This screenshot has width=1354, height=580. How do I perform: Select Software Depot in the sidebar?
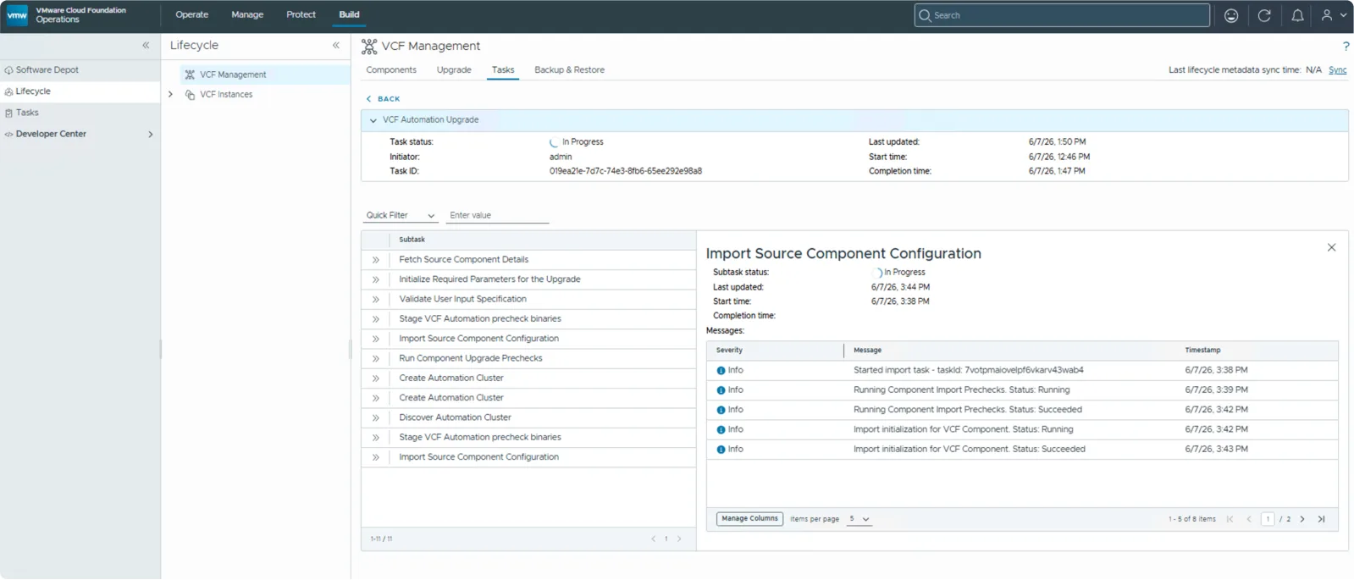pyautogui.click(x=80, y=70)
